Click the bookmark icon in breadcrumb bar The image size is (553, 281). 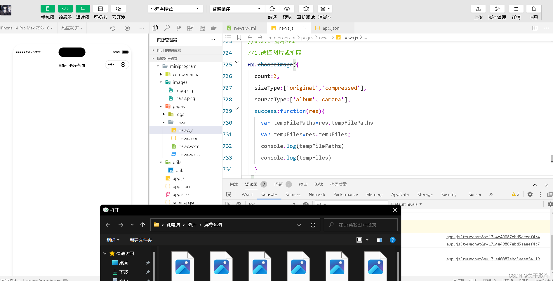pyautogui.click(x=239, y=37)
